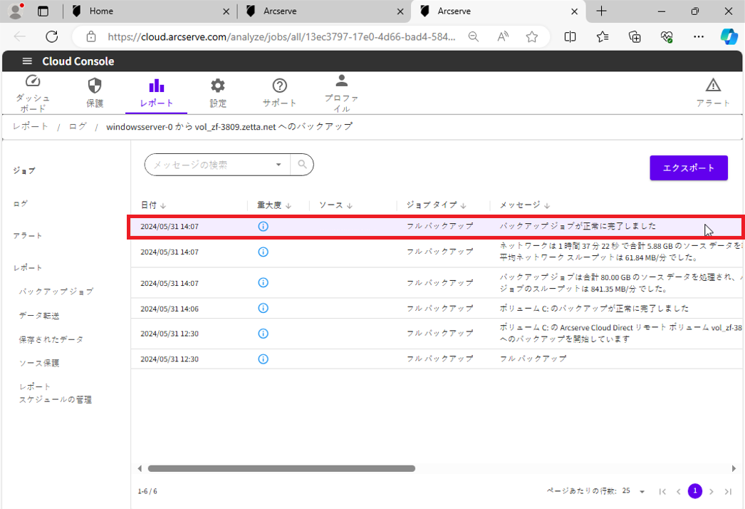Screen dimensions: 745x509
Task: Sort by the ジョブ タイプ column header
Action: [x=436, y=205]
